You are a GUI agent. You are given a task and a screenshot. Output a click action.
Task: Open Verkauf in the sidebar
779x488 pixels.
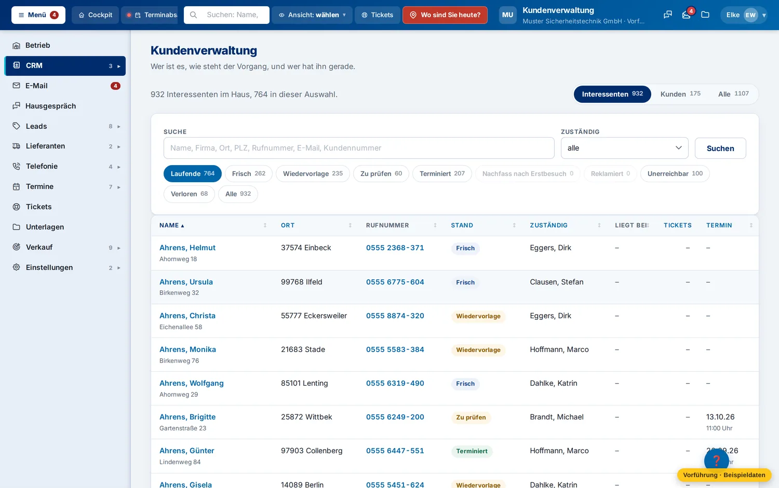(x=65, y=247)
